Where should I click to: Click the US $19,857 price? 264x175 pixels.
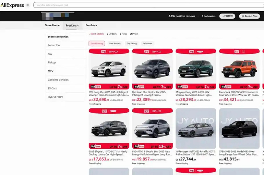[142, 159]
